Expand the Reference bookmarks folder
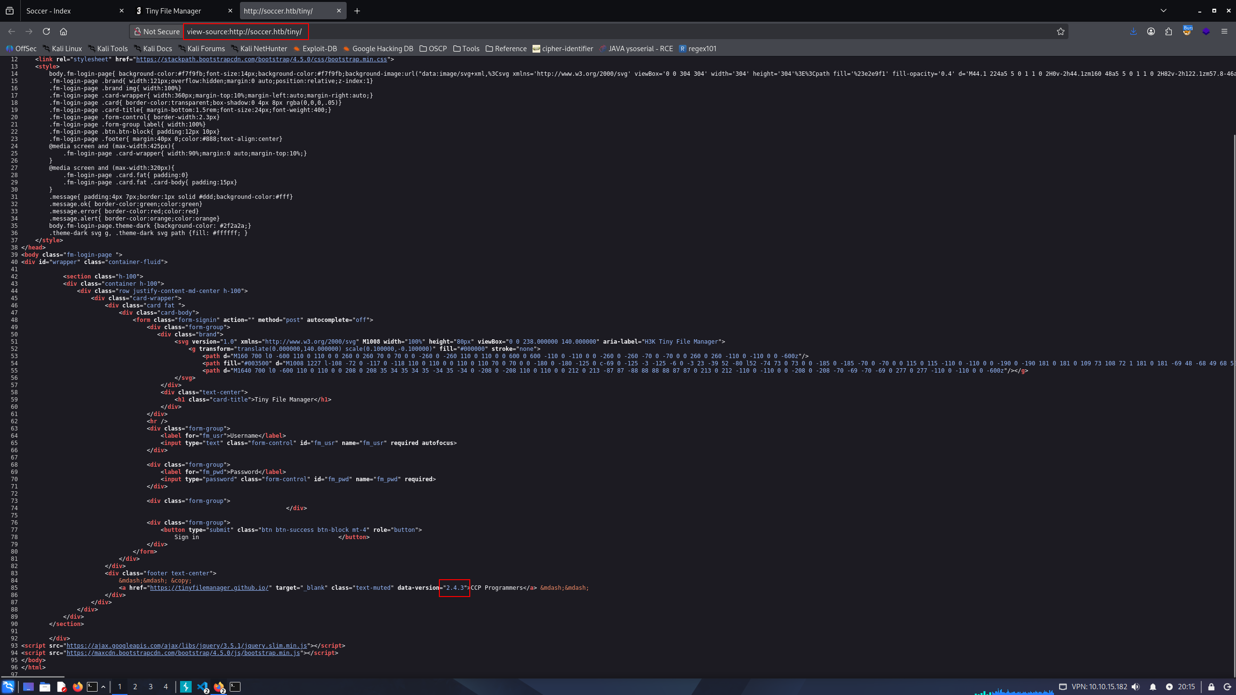Viewport: 1236px width, 695px height. tap(506, 49)
